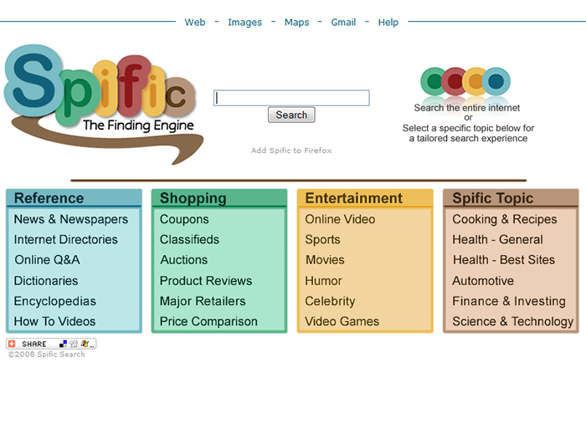Open Help in the top navigation
The width and height of the screenshot is (586, 439).
(x=388, y=23)
